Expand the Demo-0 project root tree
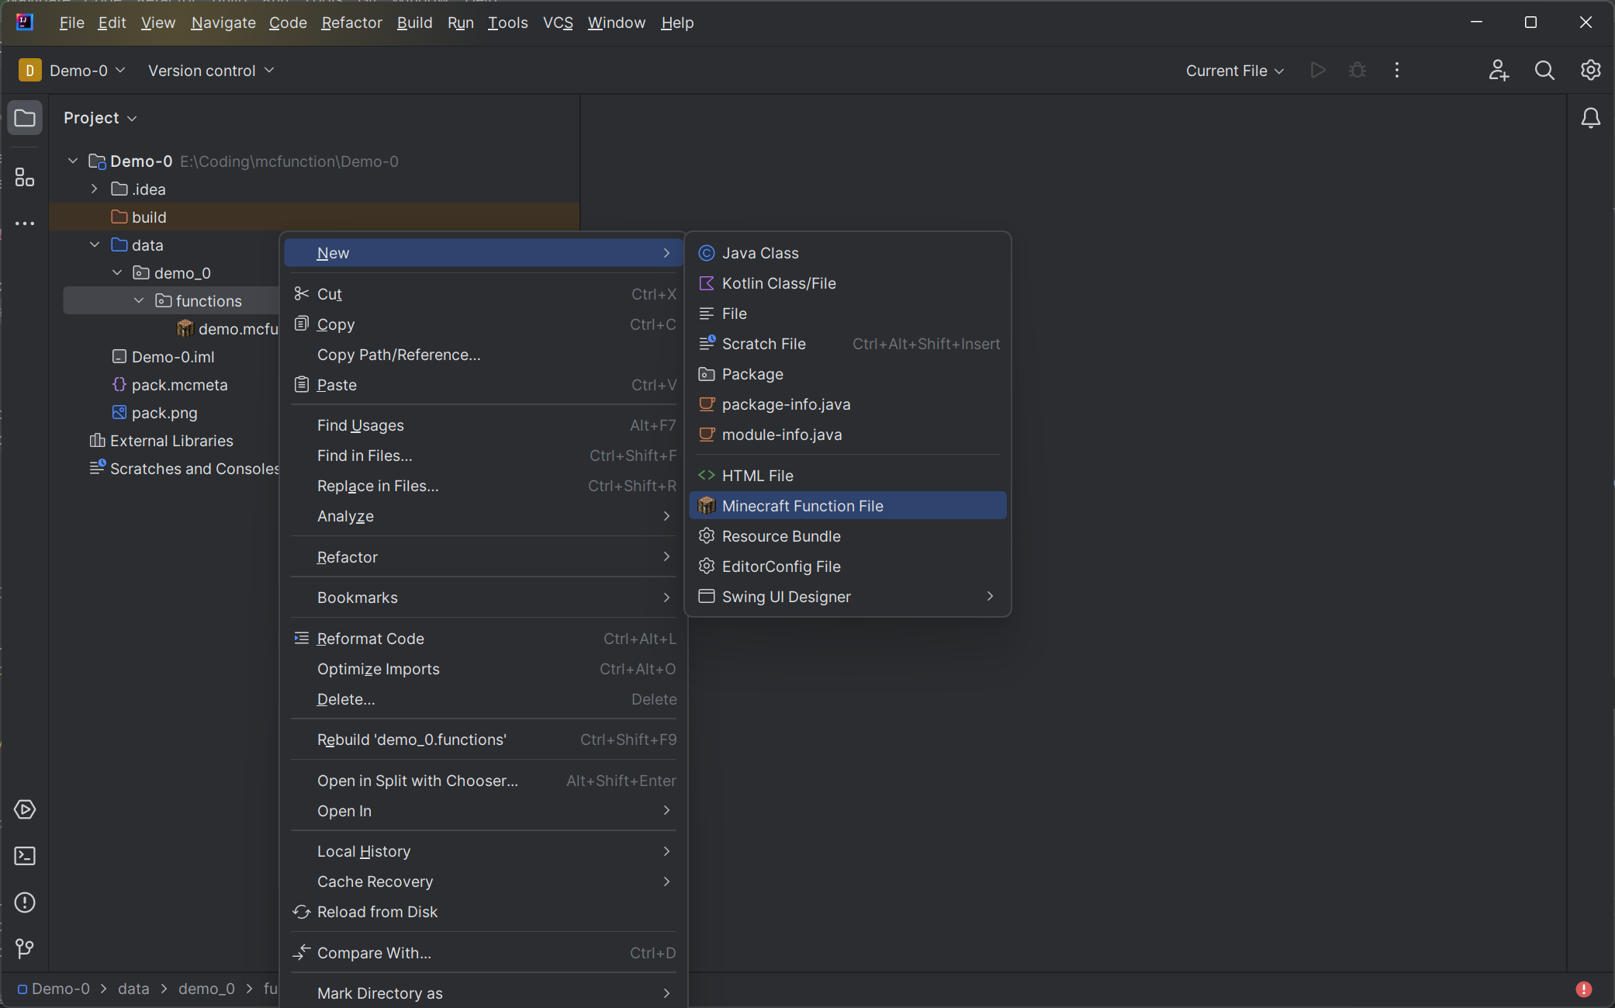 click(x=73, y=161)
